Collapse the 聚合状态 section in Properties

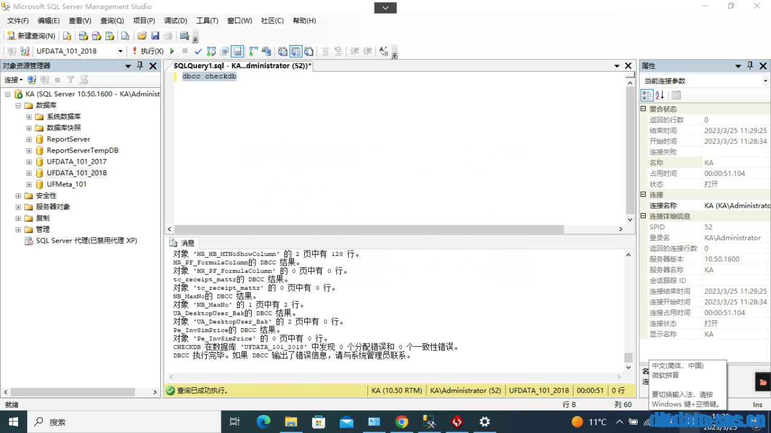[x=643, y=108]
